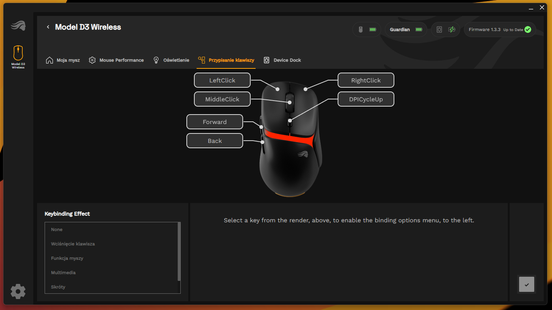Click the back arrow beside Model D3 Wireless
552x310 pixels.
coord(48,27)
